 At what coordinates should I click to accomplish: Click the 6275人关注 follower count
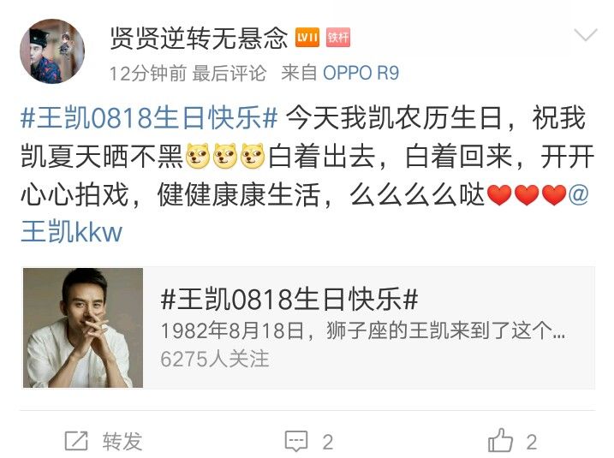coord(215,359)
